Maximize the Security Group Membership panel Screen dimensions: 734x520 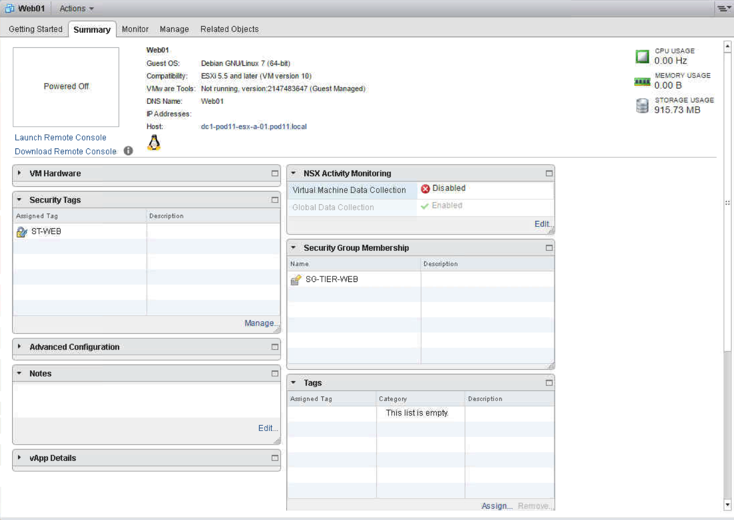click(x=549, y=248)
